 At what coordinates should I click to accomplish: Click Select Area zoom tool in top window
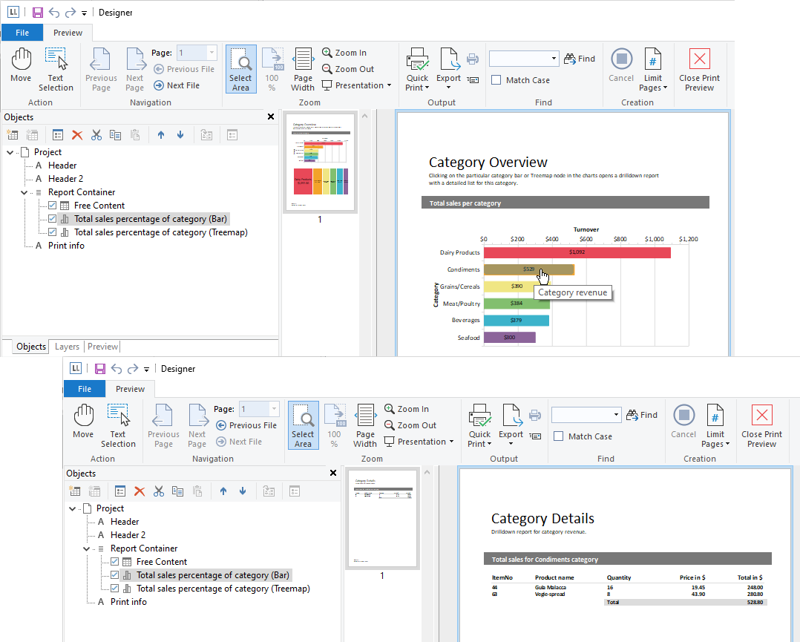240,70
